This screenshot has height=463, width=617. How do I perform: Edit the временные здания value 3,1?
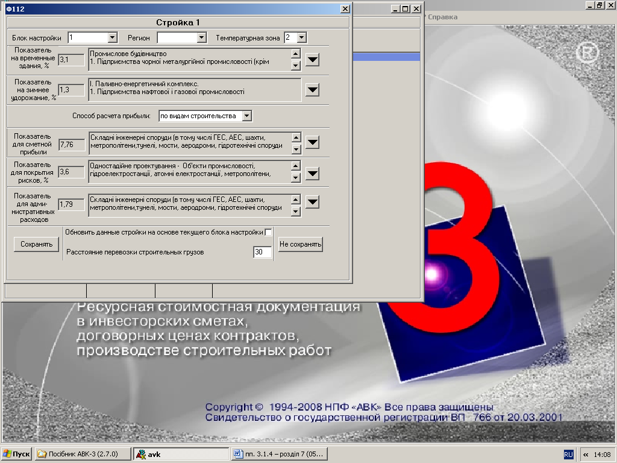71,60
